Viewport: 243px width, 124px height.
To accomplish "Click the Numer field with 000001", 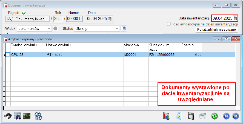I will pos(75,19).
